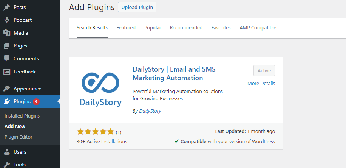Open the DailyStory plugin title link
This screenshot has height=168, width=346.
click(174, 73)
